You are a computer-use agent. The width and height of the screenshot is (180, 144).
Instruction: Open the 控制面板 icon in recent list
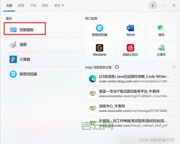point(13,30)
